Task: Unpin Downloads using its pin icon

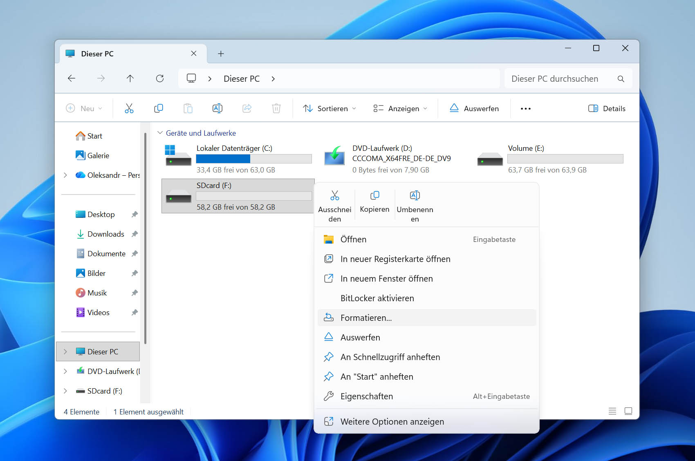Action: [135, 234]
